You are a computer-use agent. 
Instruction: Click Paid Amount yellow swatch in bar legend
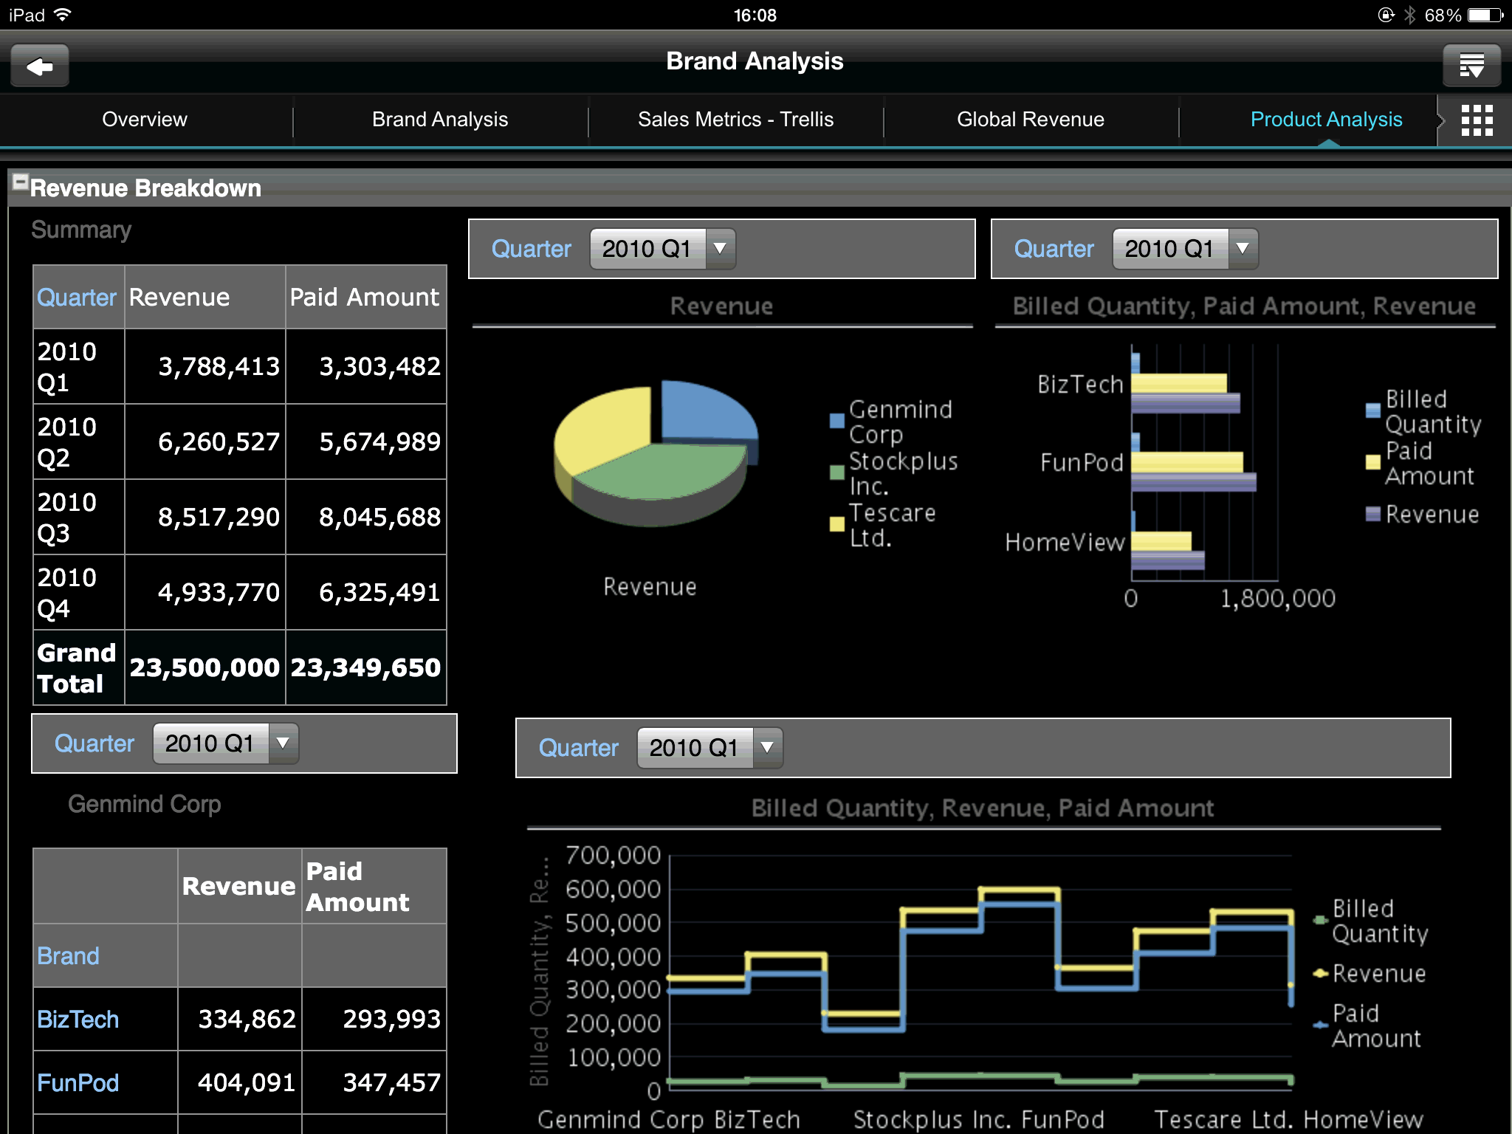1372,463
